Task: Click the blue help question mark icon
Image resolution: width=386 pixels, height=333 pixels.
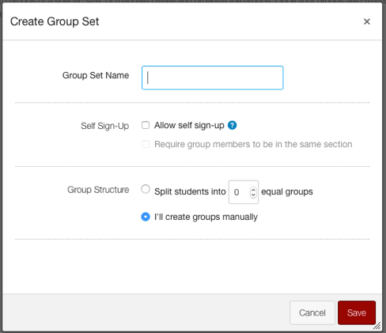Action: coord(233,125)
